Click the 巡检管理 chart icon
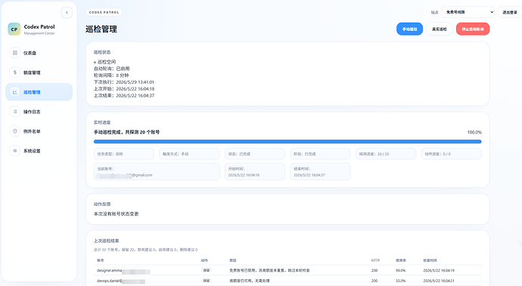Screen dimensions: 522x286 15,92
